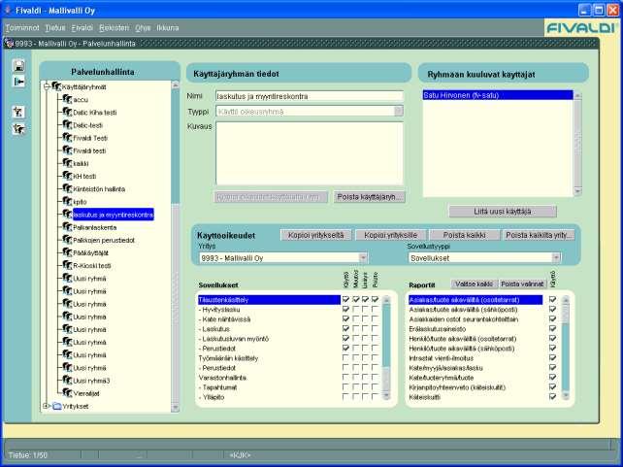Click the exit arrow icon in left toolbar

(x=18, y=82)
